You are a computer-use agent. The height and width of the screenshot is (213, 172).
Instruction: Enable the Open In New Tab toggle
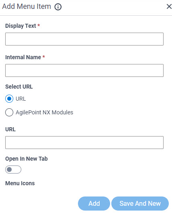[x=13, y=170]
